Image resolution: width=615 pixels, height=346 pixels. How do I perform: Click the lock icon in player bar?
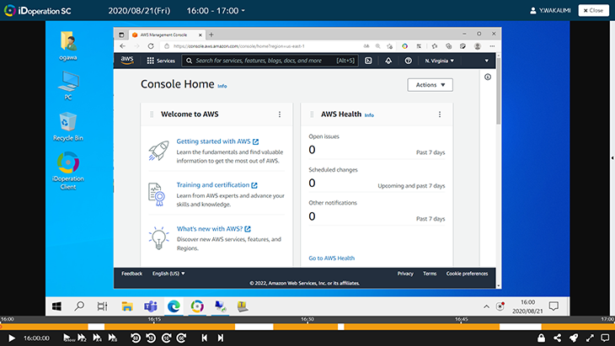pos(541,338)
